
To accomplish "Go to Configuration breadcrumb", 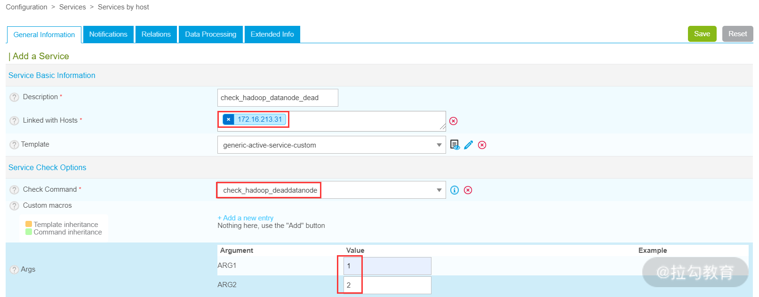I will tap(26, 7).
